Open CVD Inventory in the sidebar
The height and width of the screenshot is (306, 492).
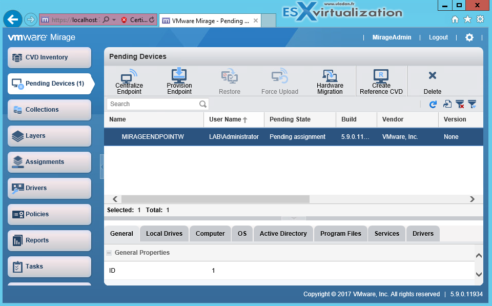[x=50, y=57]
